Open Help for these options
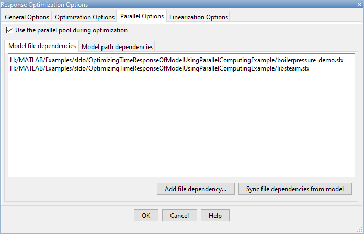 215,215
